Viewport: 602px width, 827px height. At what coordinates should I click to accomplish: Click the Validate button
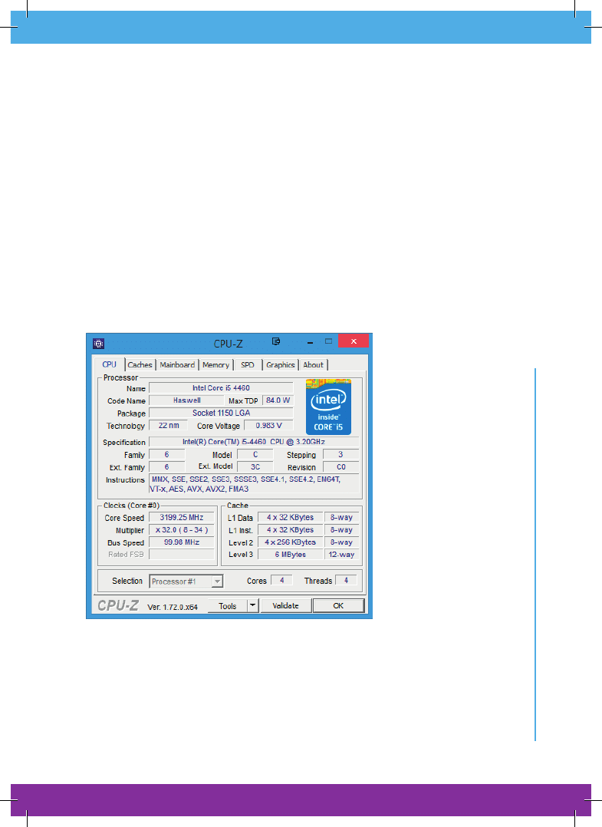(286, 605)
